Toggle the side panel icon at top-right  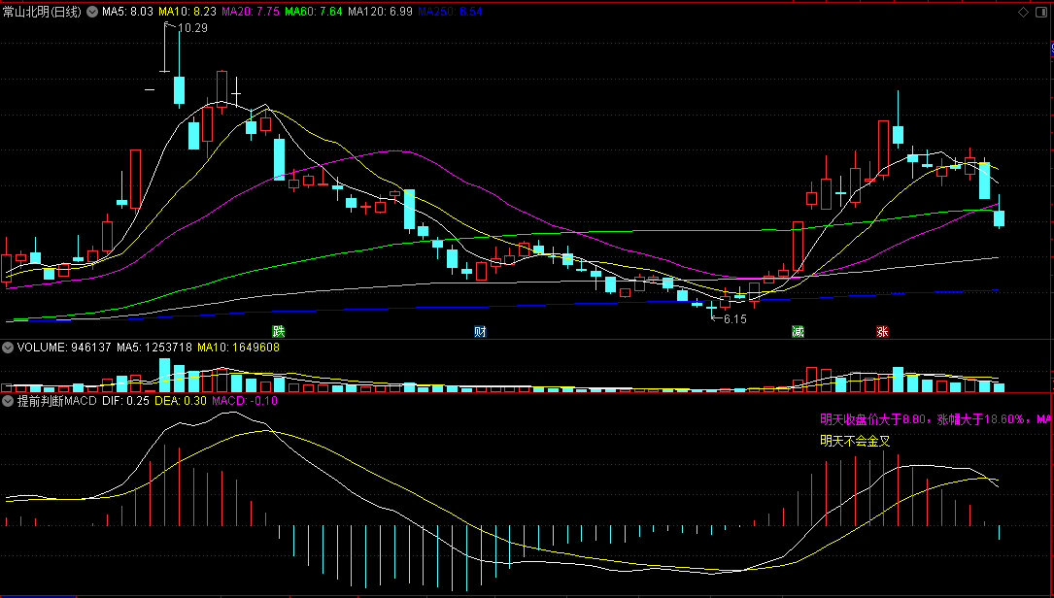tap(1040, 12)
